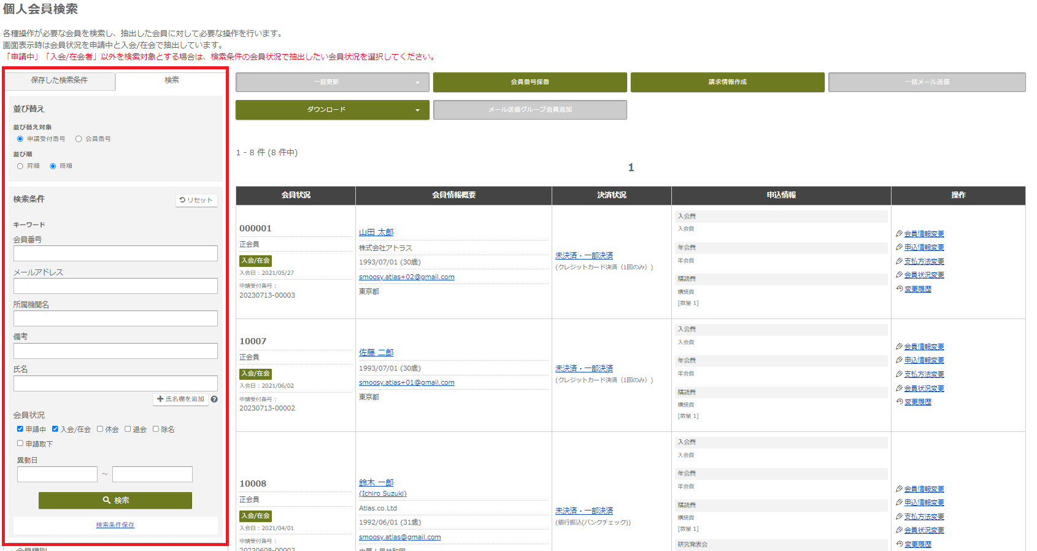
Task: Click the help question mark icon next to 氏名欄を追加
Action: click(x=214, y=399)
